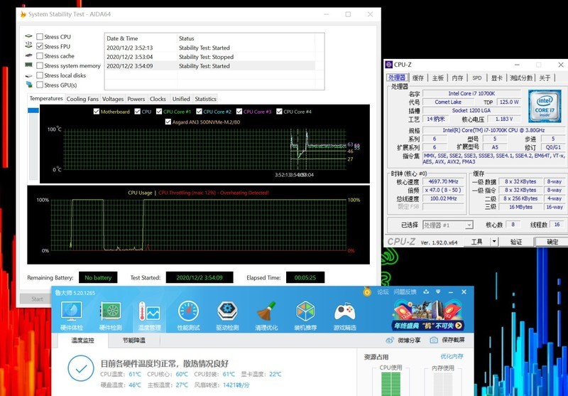Open the 工具 dropdown arrow in CPU-Z
568x396 pixels.
tap(494, 242)
